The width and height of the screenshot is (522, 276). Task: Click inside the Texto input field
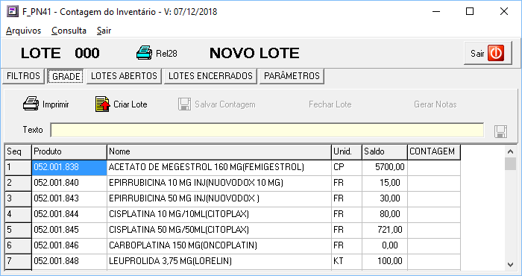pos(267,131)
